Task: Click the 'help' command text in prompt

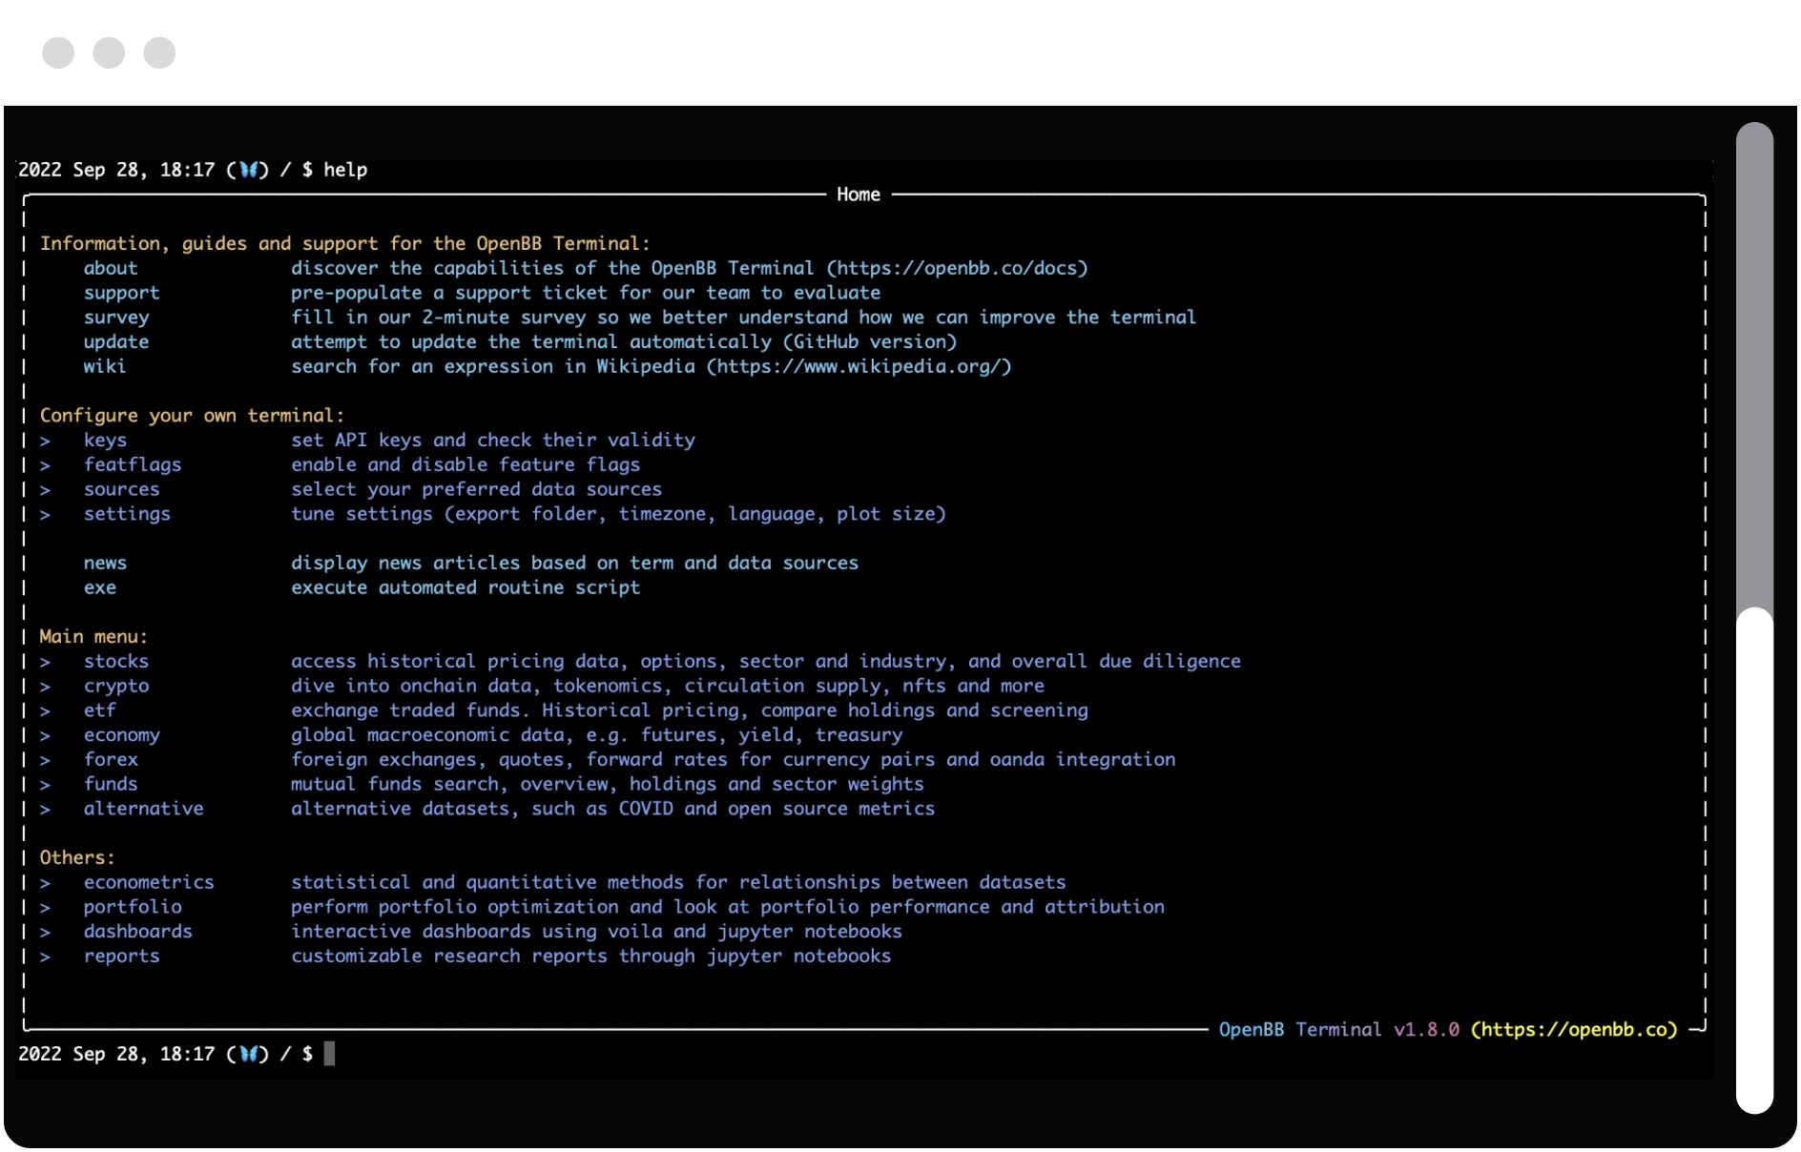Action: pos(345,170)
